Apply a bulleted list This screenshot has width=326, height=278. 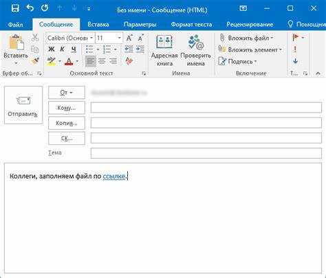click(89, 49)
